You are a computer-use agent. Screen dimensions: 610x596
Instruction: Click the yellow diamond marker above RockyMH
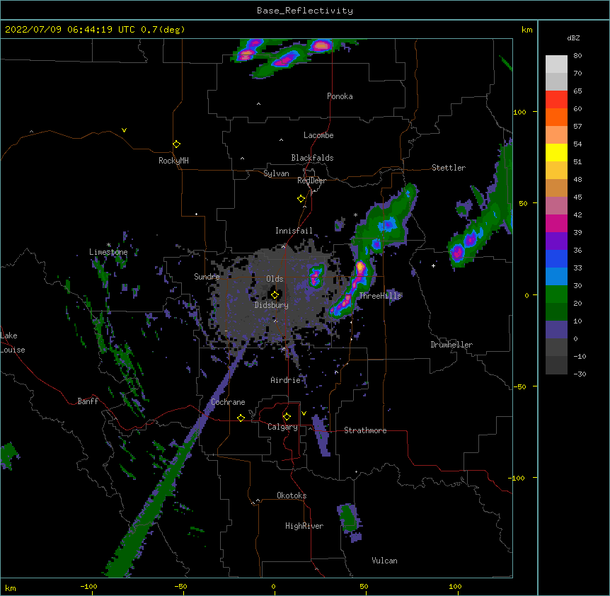point(176,144)
